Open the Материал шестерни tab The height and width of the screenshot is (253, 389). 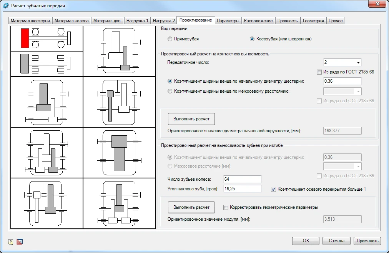(x=30, y=21)
